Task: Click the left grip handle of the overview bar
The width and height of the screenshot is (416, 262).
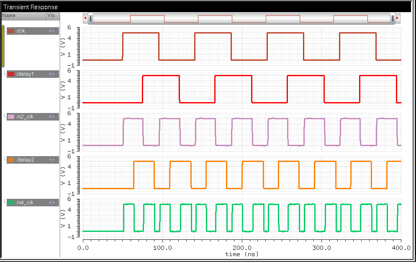Action: click(x=90, y=18)
